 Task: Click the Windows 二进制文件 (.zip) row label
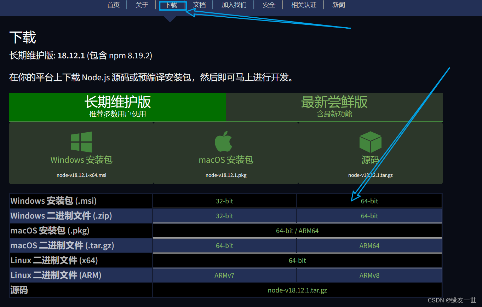[x=61, y=216]
